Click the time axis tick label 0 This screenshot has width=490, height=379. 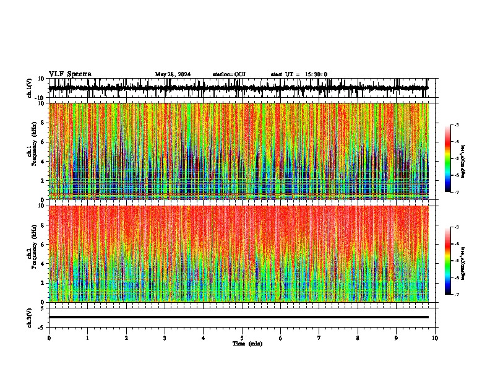pos(49,338)
